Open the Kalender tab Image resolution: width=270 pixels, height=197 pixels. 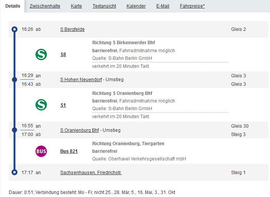[x=136, y=6]
